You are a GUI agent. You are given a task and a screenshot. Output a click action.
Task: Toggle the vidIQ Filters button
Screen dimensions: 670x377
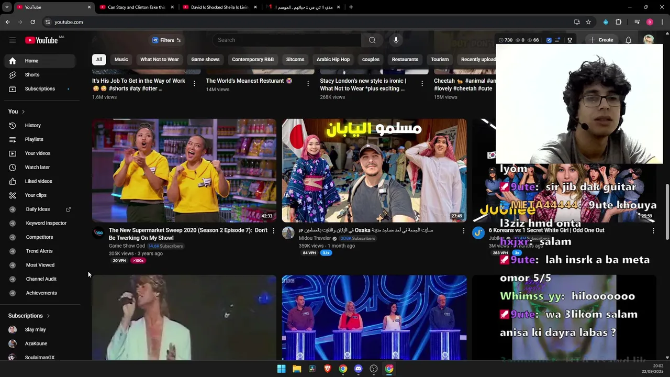tap(166, 40)
